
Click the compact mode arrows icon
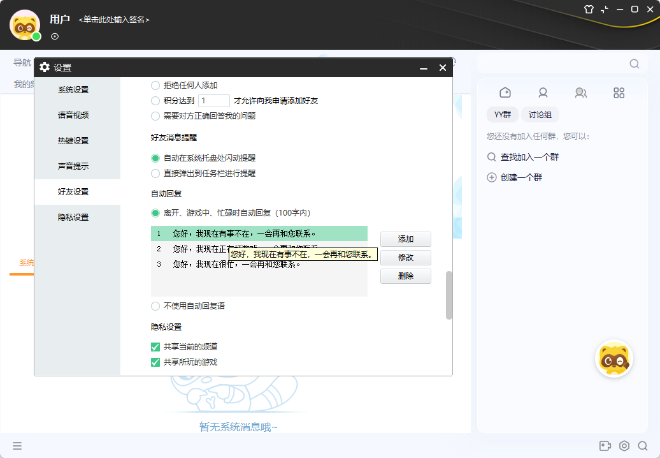coord(605,10)
